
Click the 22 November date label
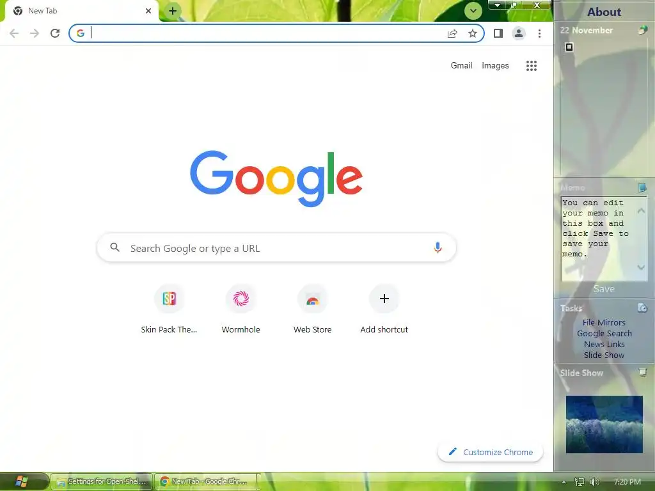coord(587,30)
